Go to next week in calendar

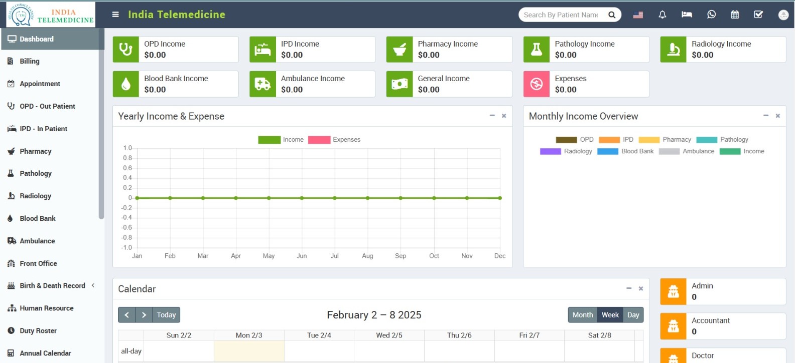click(144, 315)
